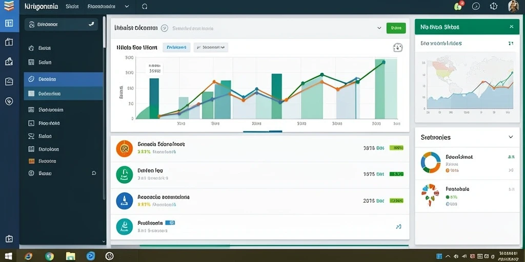Image resolution: width=525 pixels, height=262 pixels.
Task: Expand the chevron beside the top navigation label
Action: tap(127, 6)
